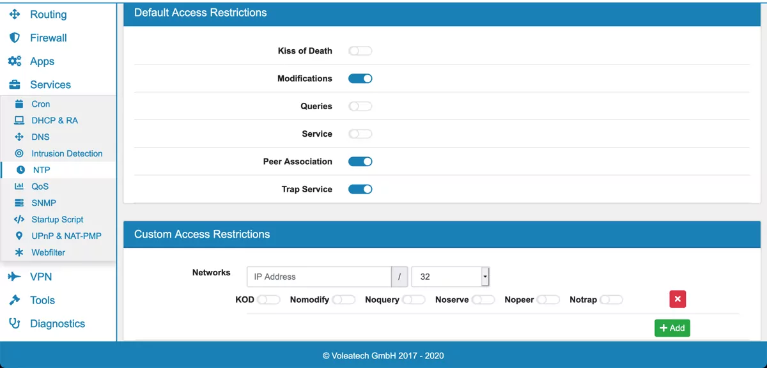Click the QoS bar chart icon
The image size is (767, 368).
19,187
